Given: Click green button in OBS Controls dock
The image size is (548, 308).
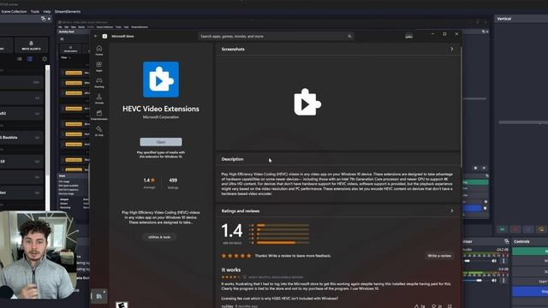Looking at the screenshot, I should [x=530, y=251].
